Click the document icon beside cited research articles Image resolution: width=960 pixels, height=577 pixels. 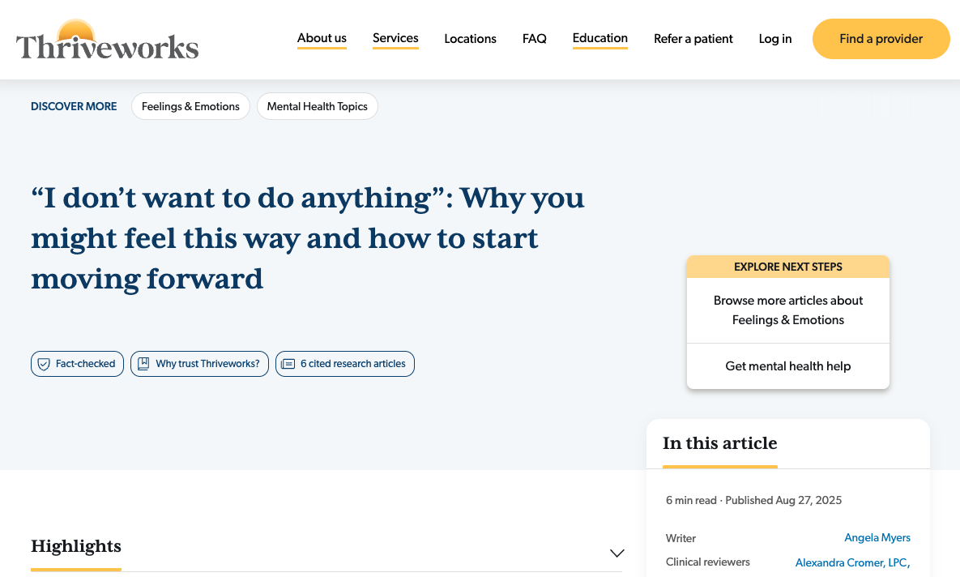coord(288,364)
